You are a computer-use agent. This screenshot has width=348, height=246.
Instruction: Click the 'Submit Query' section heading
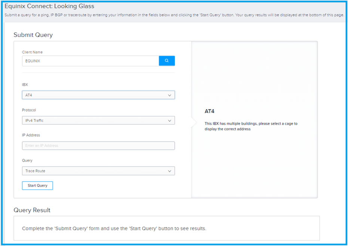(33, 35)
